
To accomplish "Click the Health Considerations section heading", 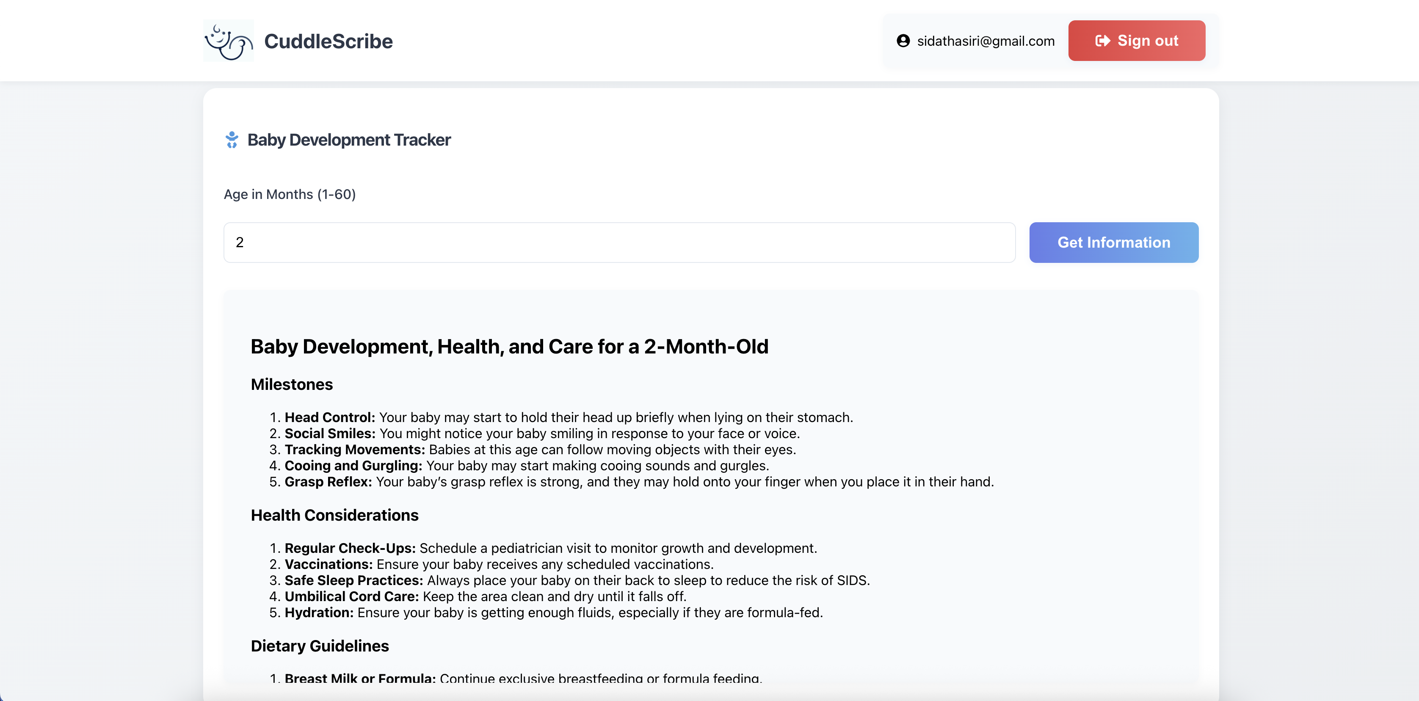I will [334, 515].
